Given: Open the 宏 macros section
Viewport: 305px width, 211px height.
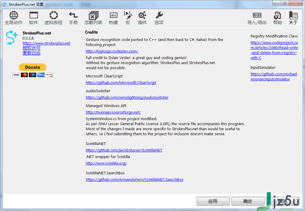Looking at the screenshot, I should 128,18.
